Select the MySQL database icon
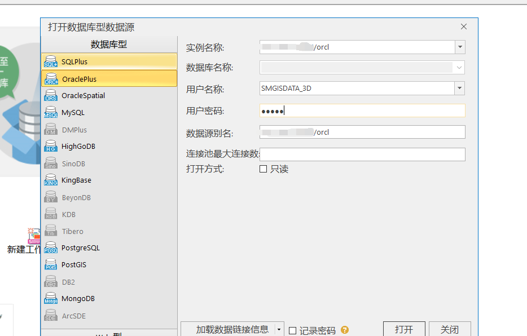The height and width of the screenshot is (336, 527). tap(51, 112)
